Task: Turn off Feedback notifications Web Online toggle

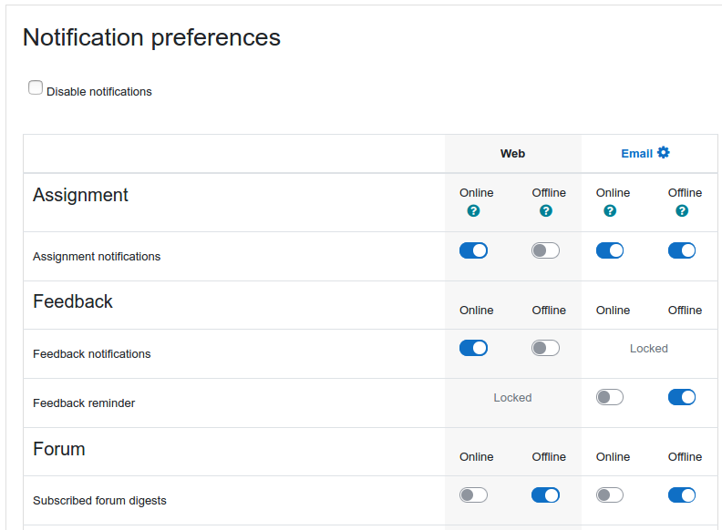Action: click(x=473, y=348)
